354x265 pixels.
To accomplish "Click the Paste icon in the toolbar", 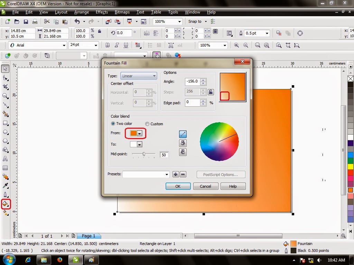I will coord(65,21).
